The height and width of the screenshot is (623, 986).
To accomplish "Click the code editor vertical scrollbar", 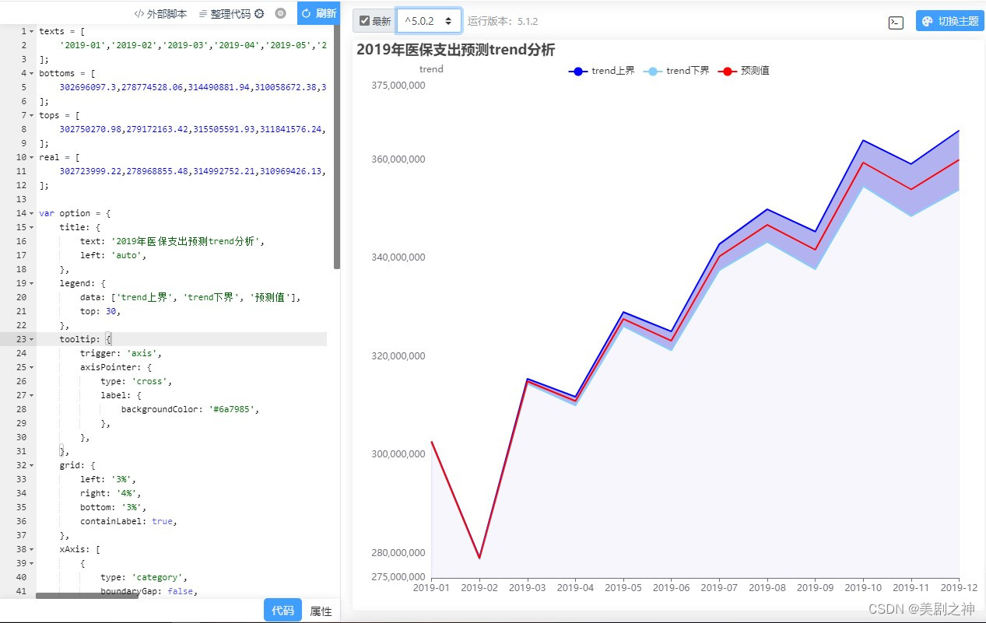I will click(337, 147).
